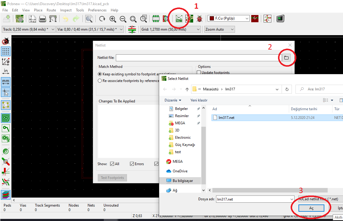Switch units to millimeters with the mm icon

pyautogui.click(x=6, y=82)
